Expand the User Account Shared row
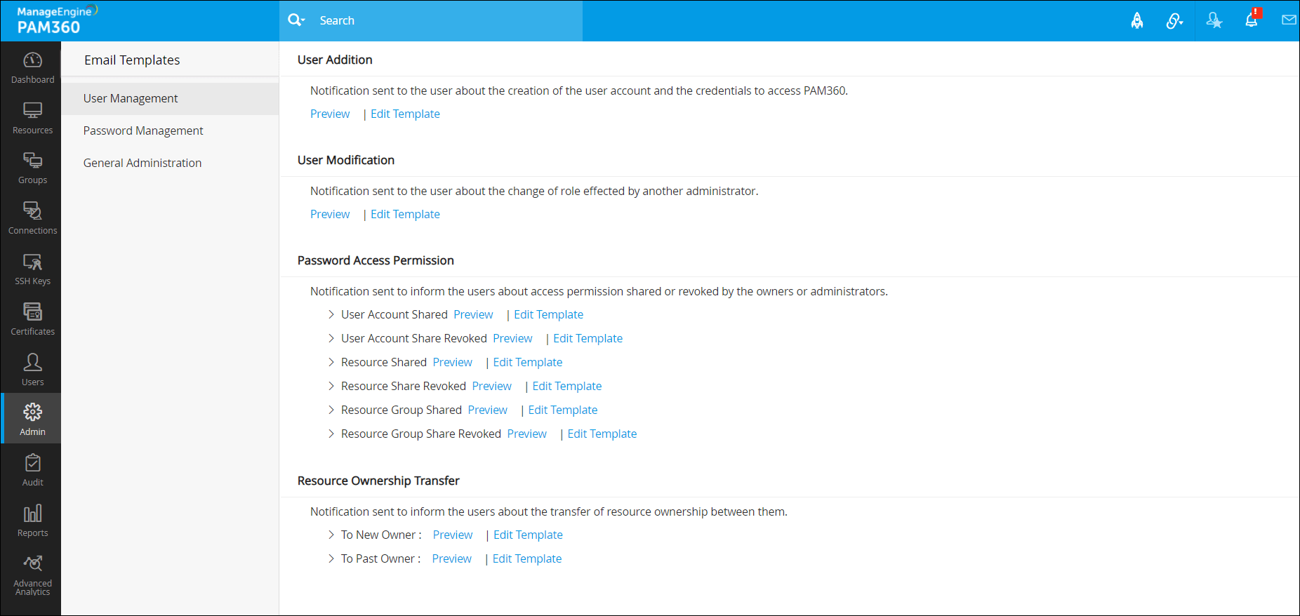The width and height of the screenshot is (1300, 616). [331, 314]
